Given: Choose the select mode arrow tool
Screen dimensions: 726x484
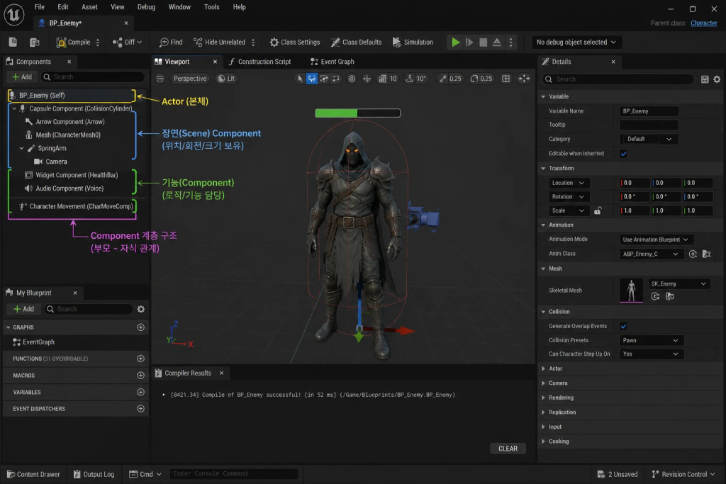Looking at the screenshot, I should click(x=300, y=79).
